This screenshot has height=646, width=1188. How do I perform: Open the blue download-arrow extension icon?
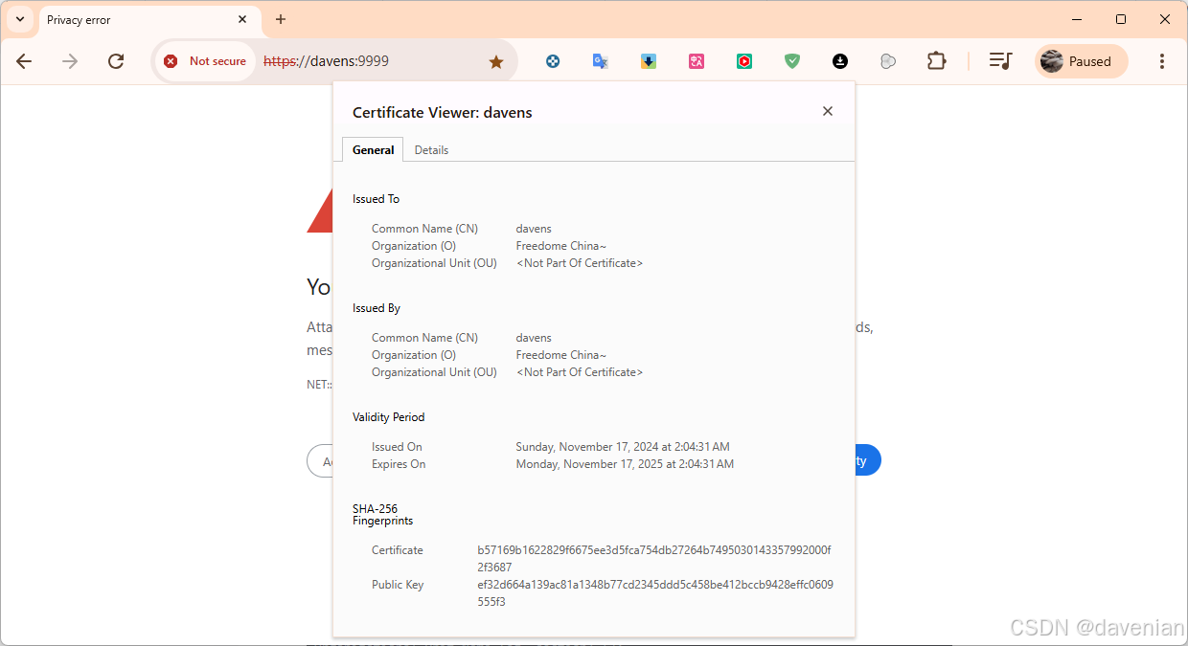(649, 61)
